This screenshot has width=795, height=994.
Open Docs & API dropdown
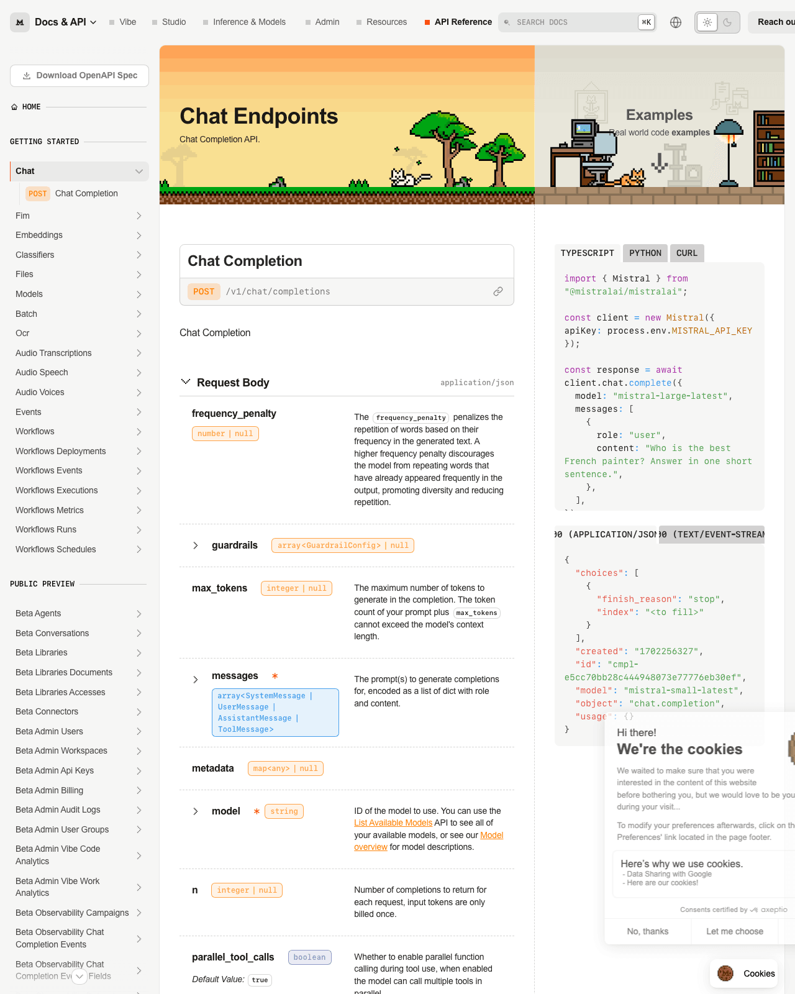coord(66,22)
